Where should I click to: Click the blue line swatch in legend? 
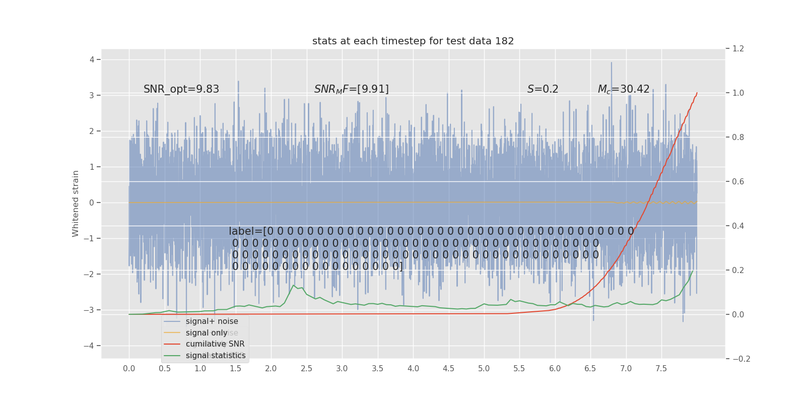click(172, 321)
